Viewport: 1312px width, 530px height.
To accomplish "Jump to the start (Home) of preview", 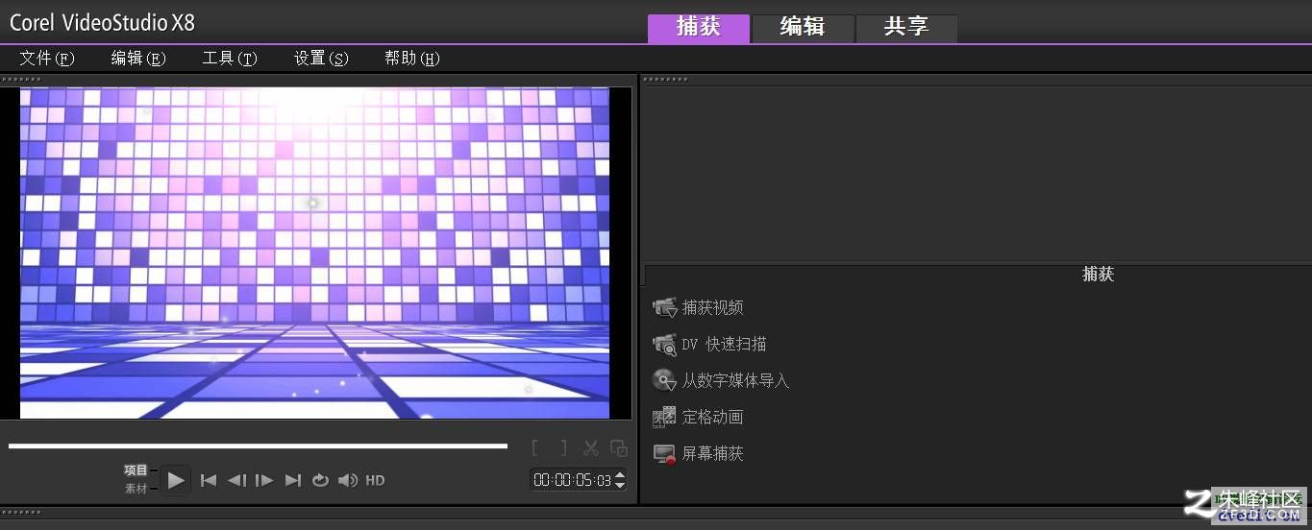I will click(x=208, y=480).
